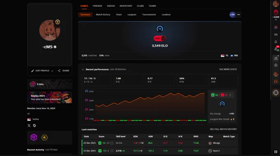The image size is (280, 156).
Task: Click the 17 / 16 / 5 K/D/A stat card
Action: point(96,80)
